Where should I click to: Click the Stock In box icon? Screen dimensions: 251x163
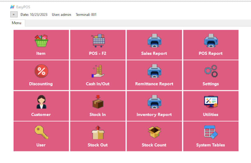point(98,102)
